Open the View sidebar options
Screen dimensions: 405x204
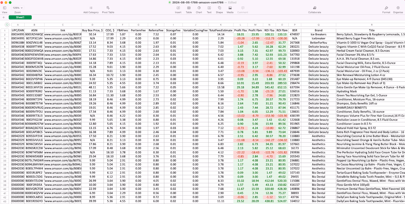5,8
